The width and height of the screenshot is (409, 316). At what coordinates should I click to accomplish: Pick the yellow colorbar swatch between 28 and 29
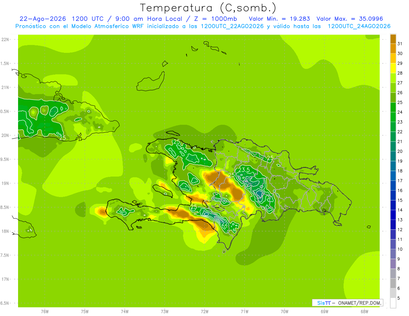coord(393,68)
